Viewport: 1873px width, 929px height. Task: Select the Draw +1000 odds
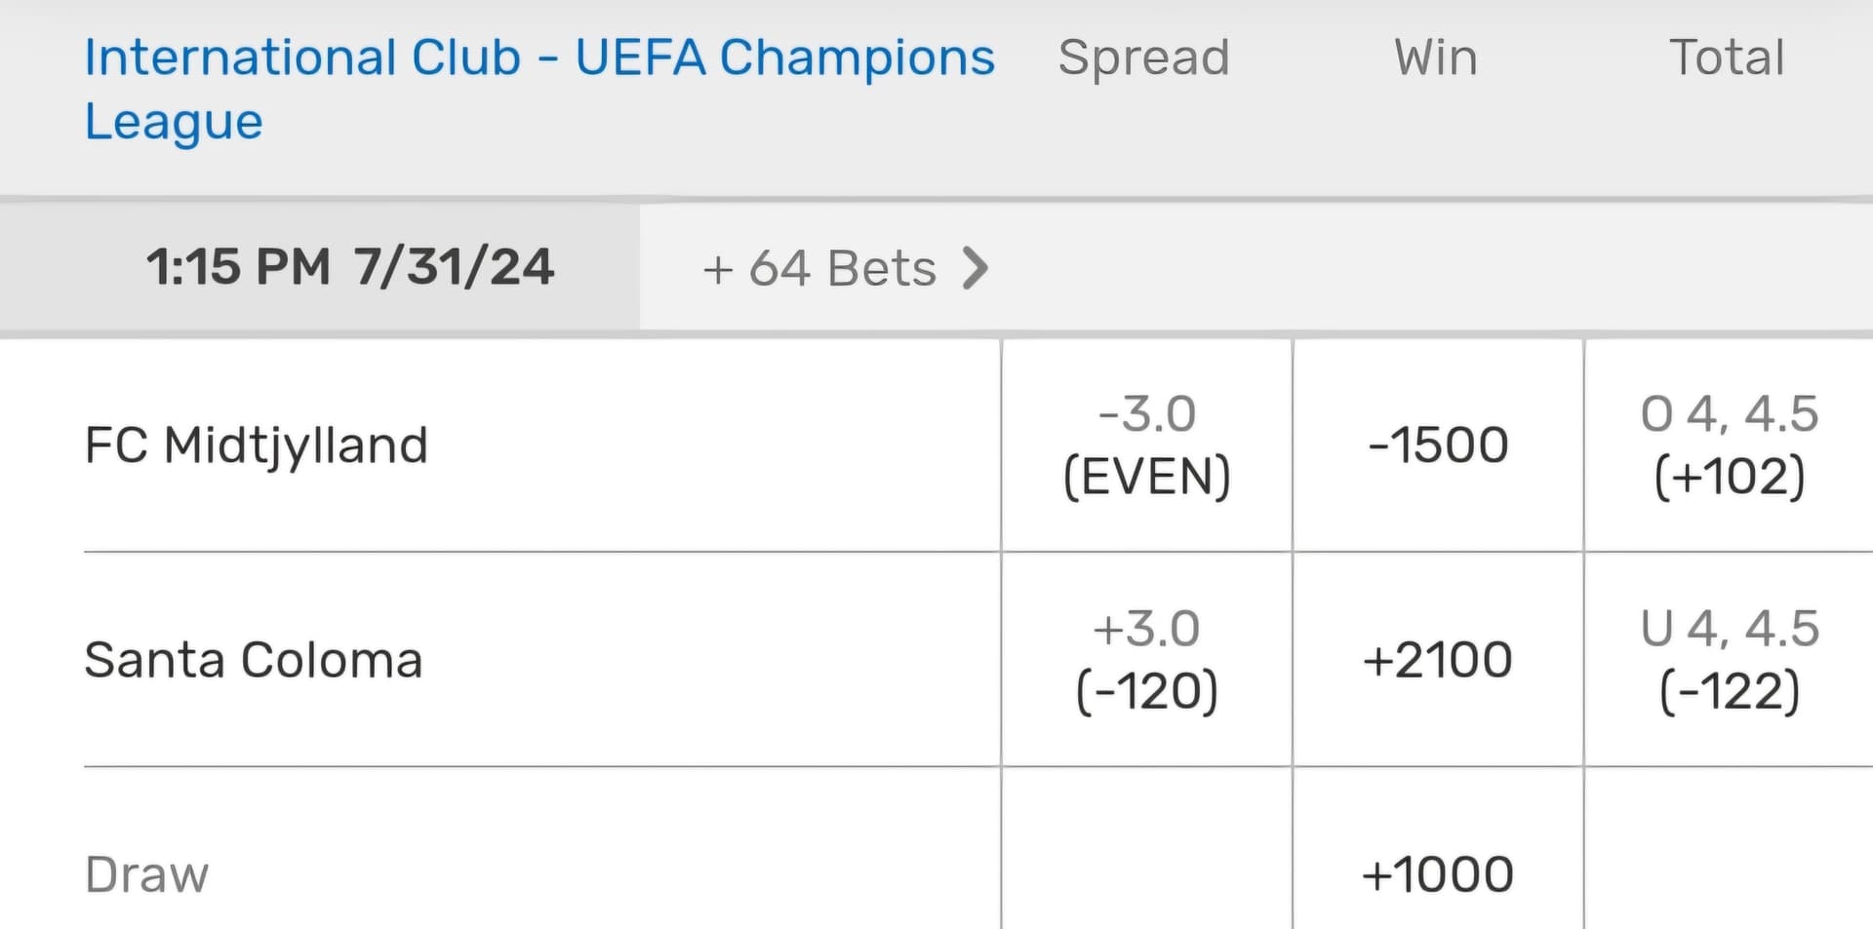(1438, 874)
